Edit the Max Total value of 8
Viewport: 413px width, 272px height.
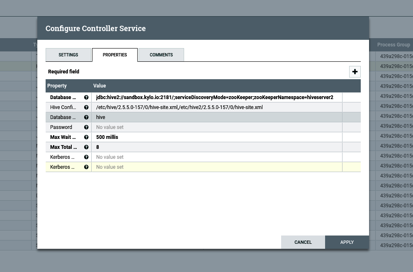[x=98, y=147]
